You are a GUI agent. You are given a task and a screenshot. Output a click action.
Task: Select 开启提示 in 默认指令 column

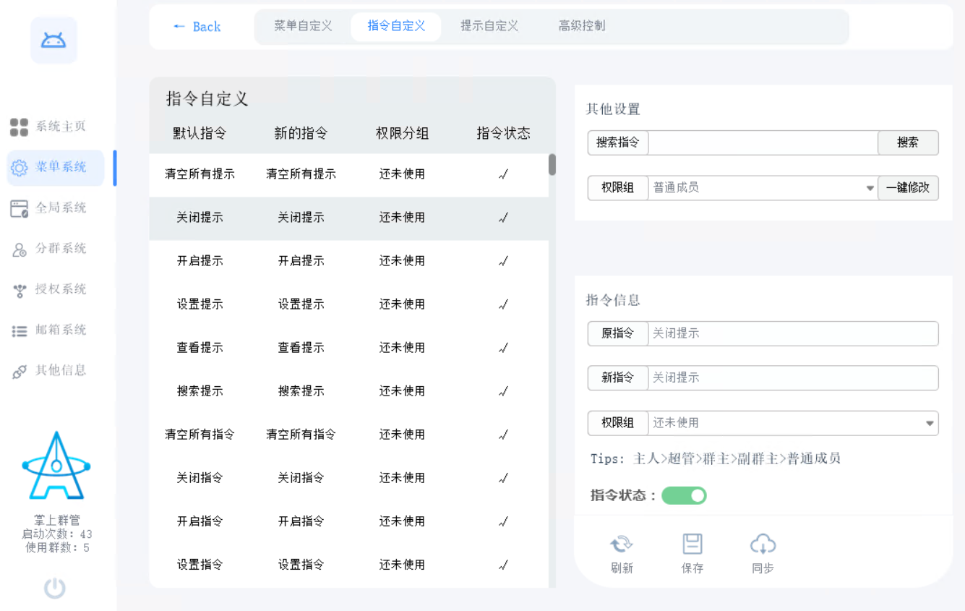click(200, 261)
